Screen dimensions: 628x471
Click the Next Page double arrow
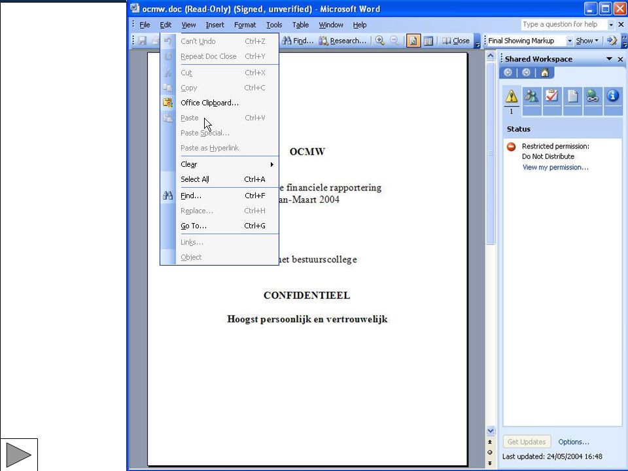click(x=490, y=463)
